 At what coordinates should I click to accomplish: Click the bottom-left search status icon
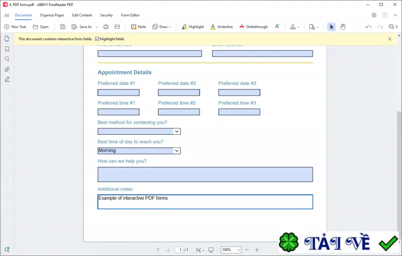tap(7, 249)
